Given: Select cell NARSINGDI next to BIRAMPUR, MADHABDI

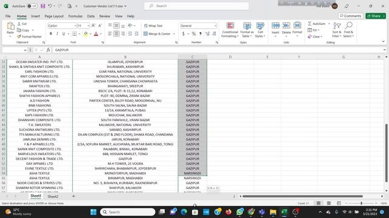Looking at the screenshot, I should (x=193, y=178).
